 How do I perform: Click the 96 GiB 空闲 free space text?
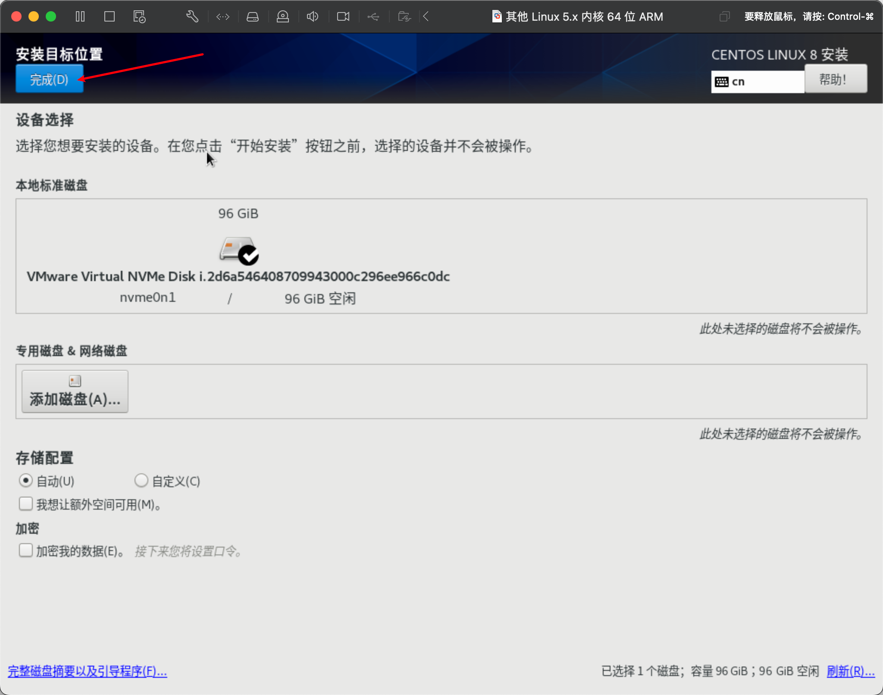coord(320,298)
